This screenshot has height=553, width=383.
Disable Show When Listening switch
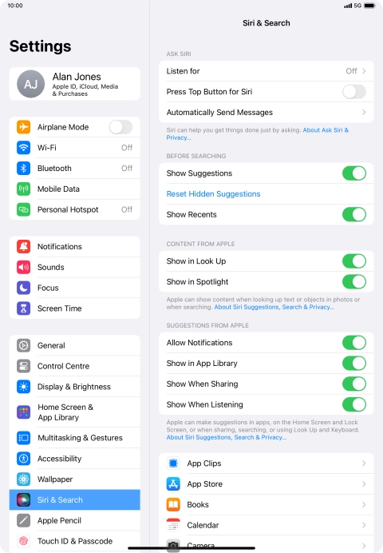tap(354, 404)
